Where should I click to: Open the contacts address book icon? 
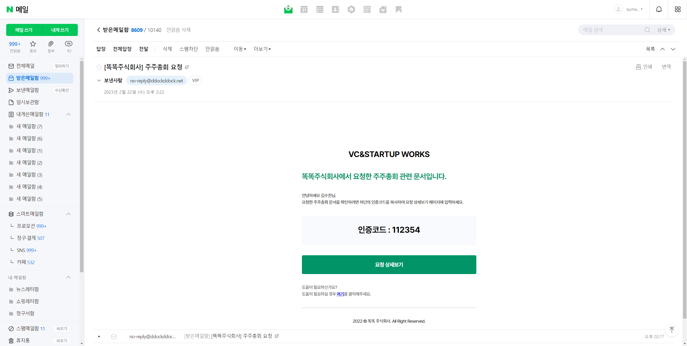click(335, 10)
